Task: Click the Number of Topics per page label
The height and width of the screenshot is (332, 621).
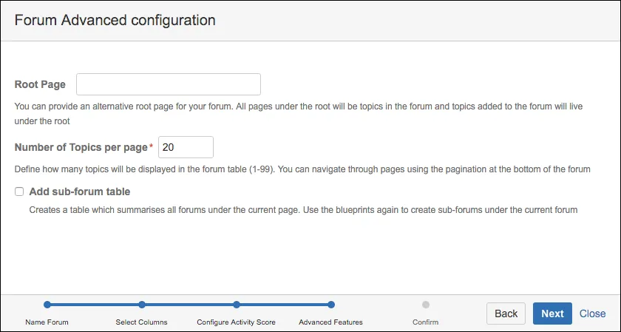Action: click(x=81, y=147)
